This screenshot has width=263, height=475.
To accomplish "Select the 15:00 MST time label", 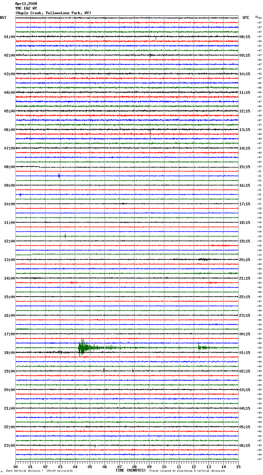I will pos(10,297).
